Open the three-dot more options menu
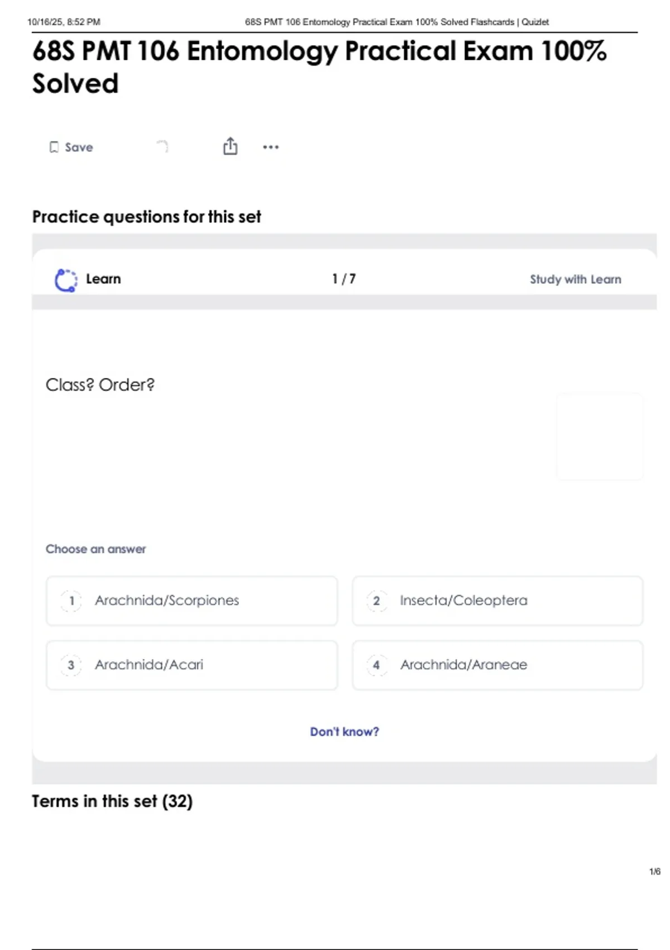 pos(271,147)
